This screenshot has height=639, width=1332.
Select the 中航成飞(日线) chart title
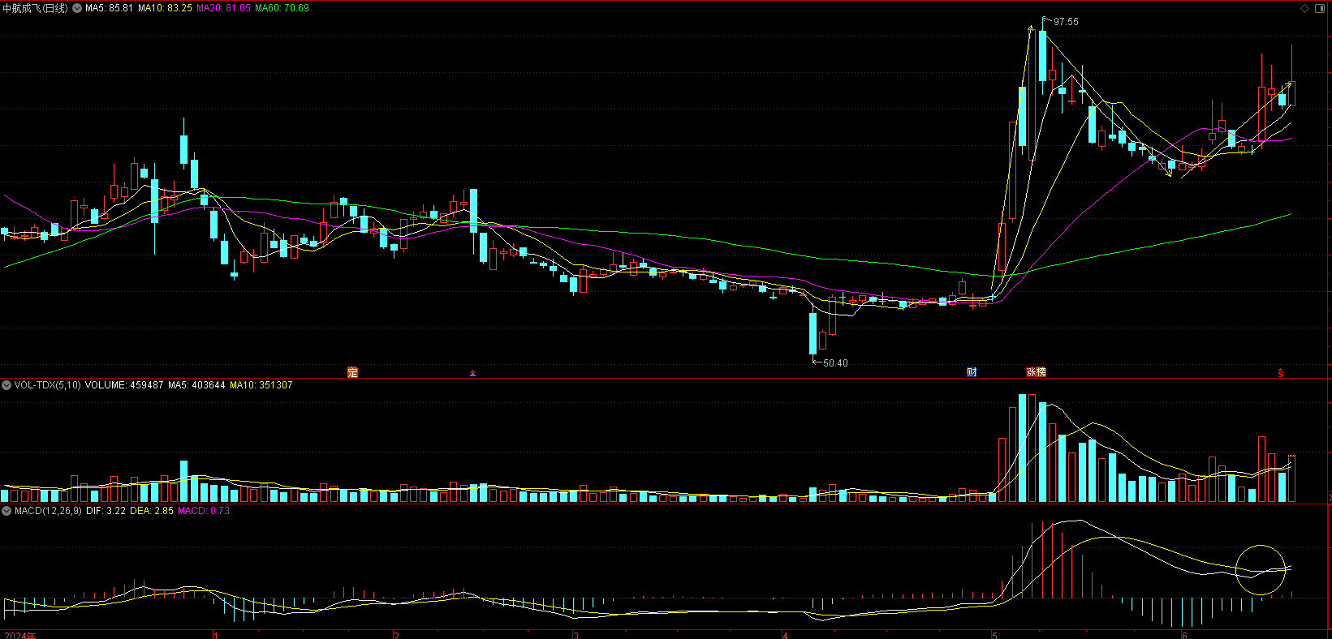tap(36, 8)
